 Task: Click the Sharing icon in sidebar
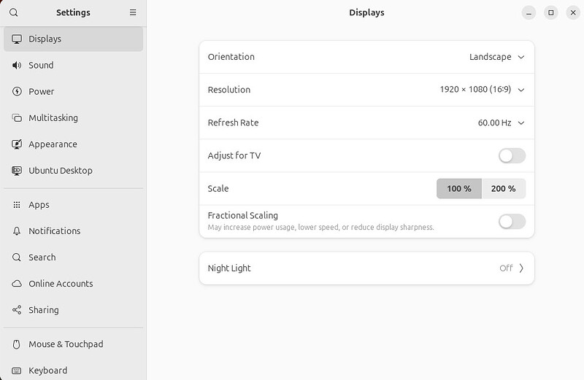point(17,310)
